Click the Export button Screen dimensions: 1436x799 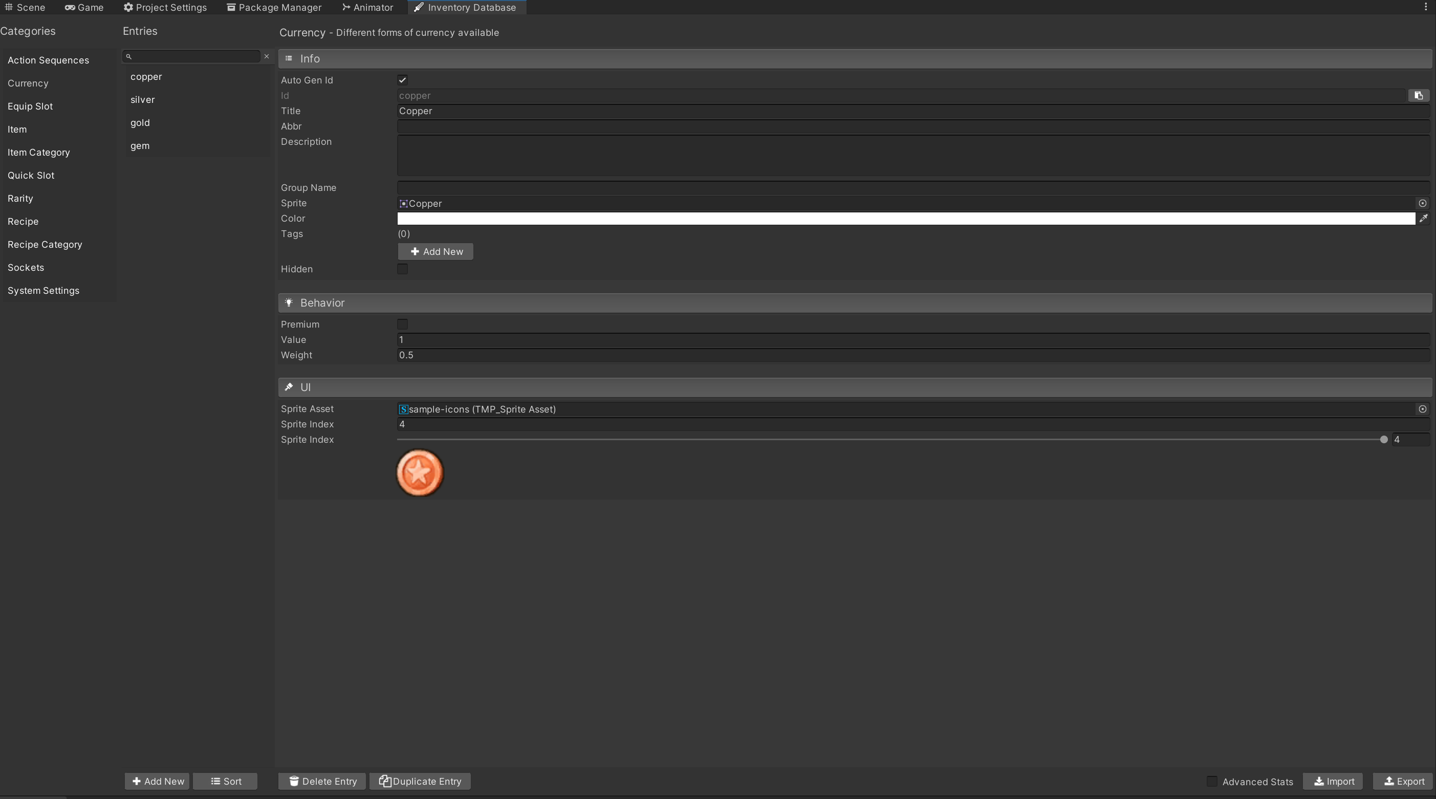click(x=1404, y=781)
